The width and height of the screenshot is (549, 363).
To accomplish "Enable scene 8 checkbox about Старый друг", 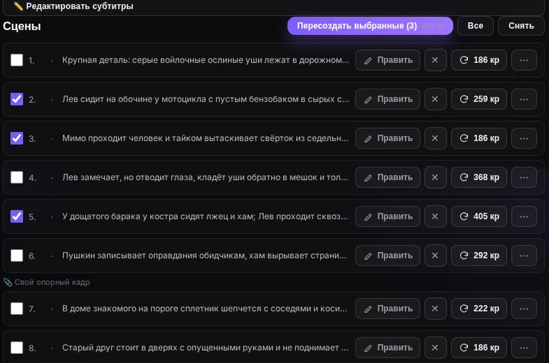I will [17, 348].
